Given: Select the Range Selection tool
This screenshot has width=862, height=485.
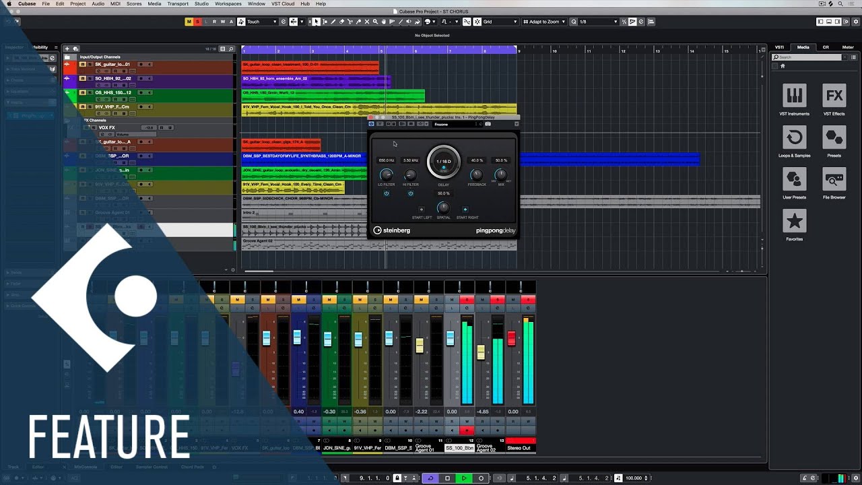Looking at the screenshot, I should [x=325, y=22].
